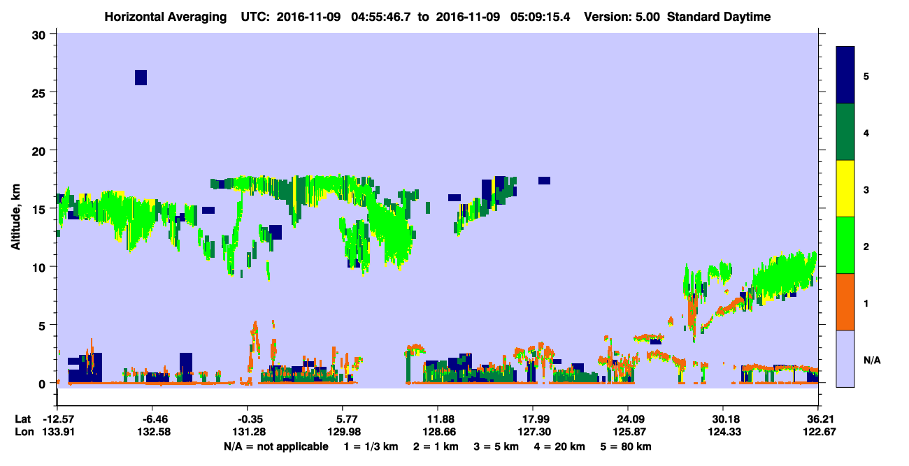Viewport: 909px width, 466px height.
Task: Click the latitude label -12.57
Action: (x=57, y=419)
